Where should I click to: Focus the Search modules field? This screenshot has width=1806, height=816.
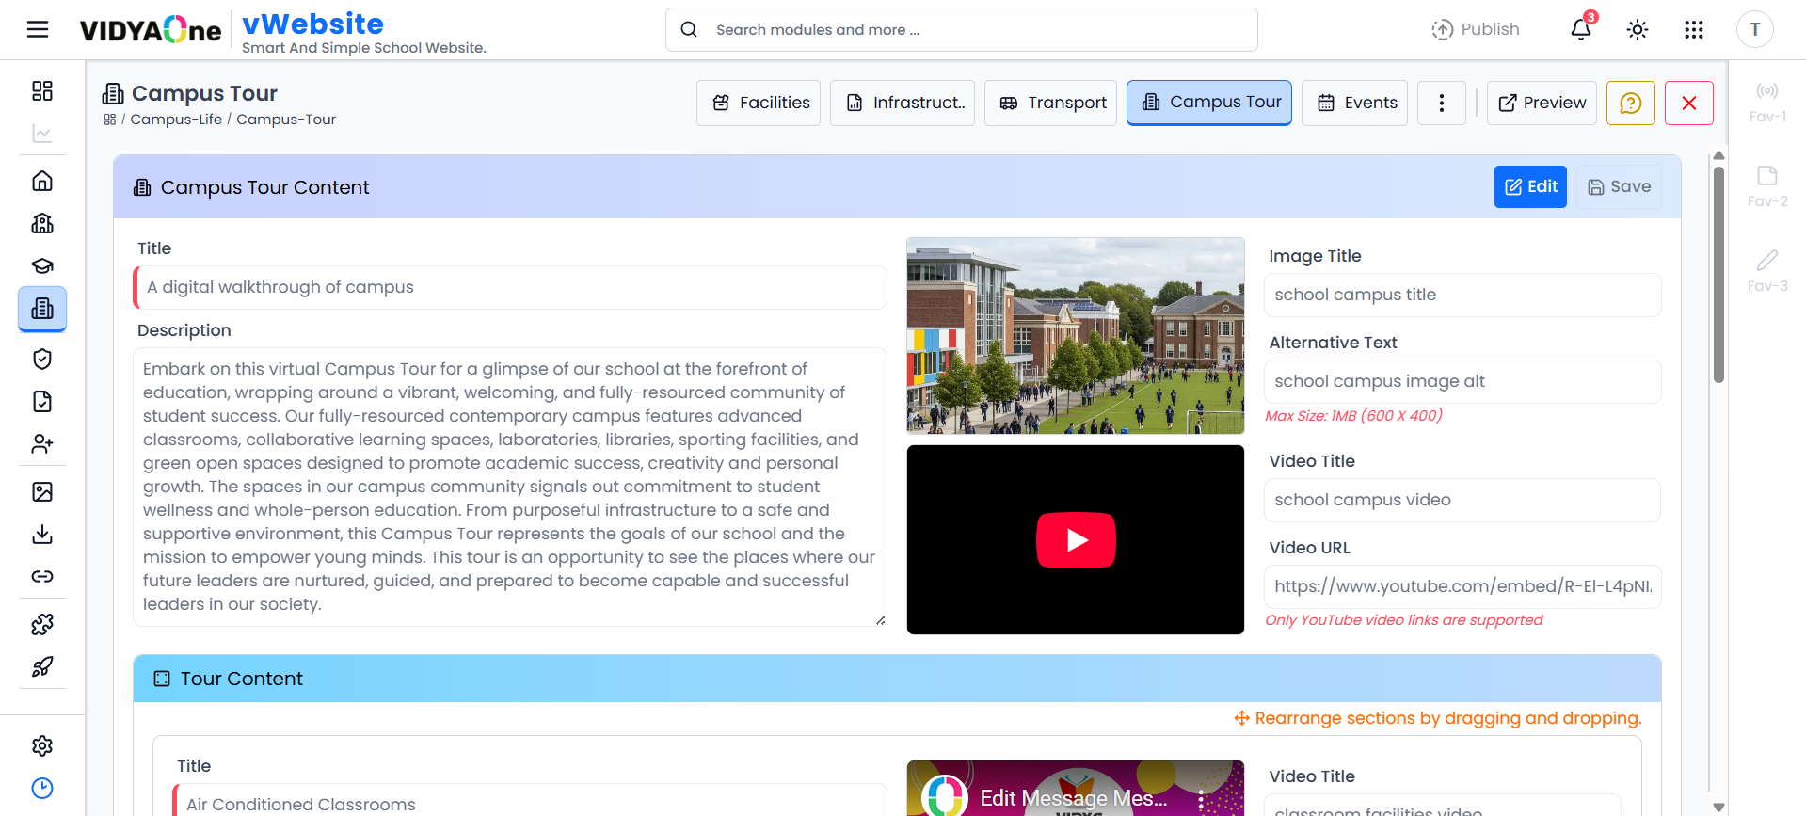click(962, 30)
